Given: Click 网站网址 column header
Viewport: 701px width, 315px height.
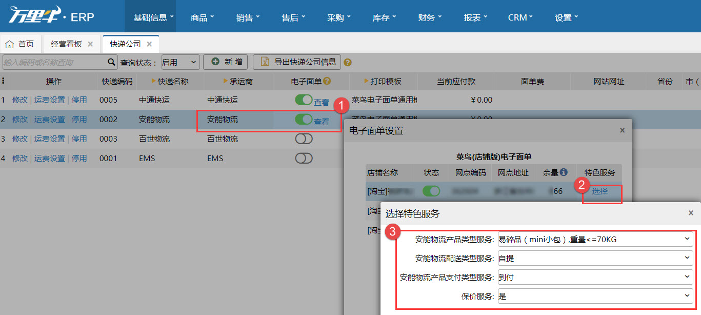Looking at the screenshot, I should 609,81.
